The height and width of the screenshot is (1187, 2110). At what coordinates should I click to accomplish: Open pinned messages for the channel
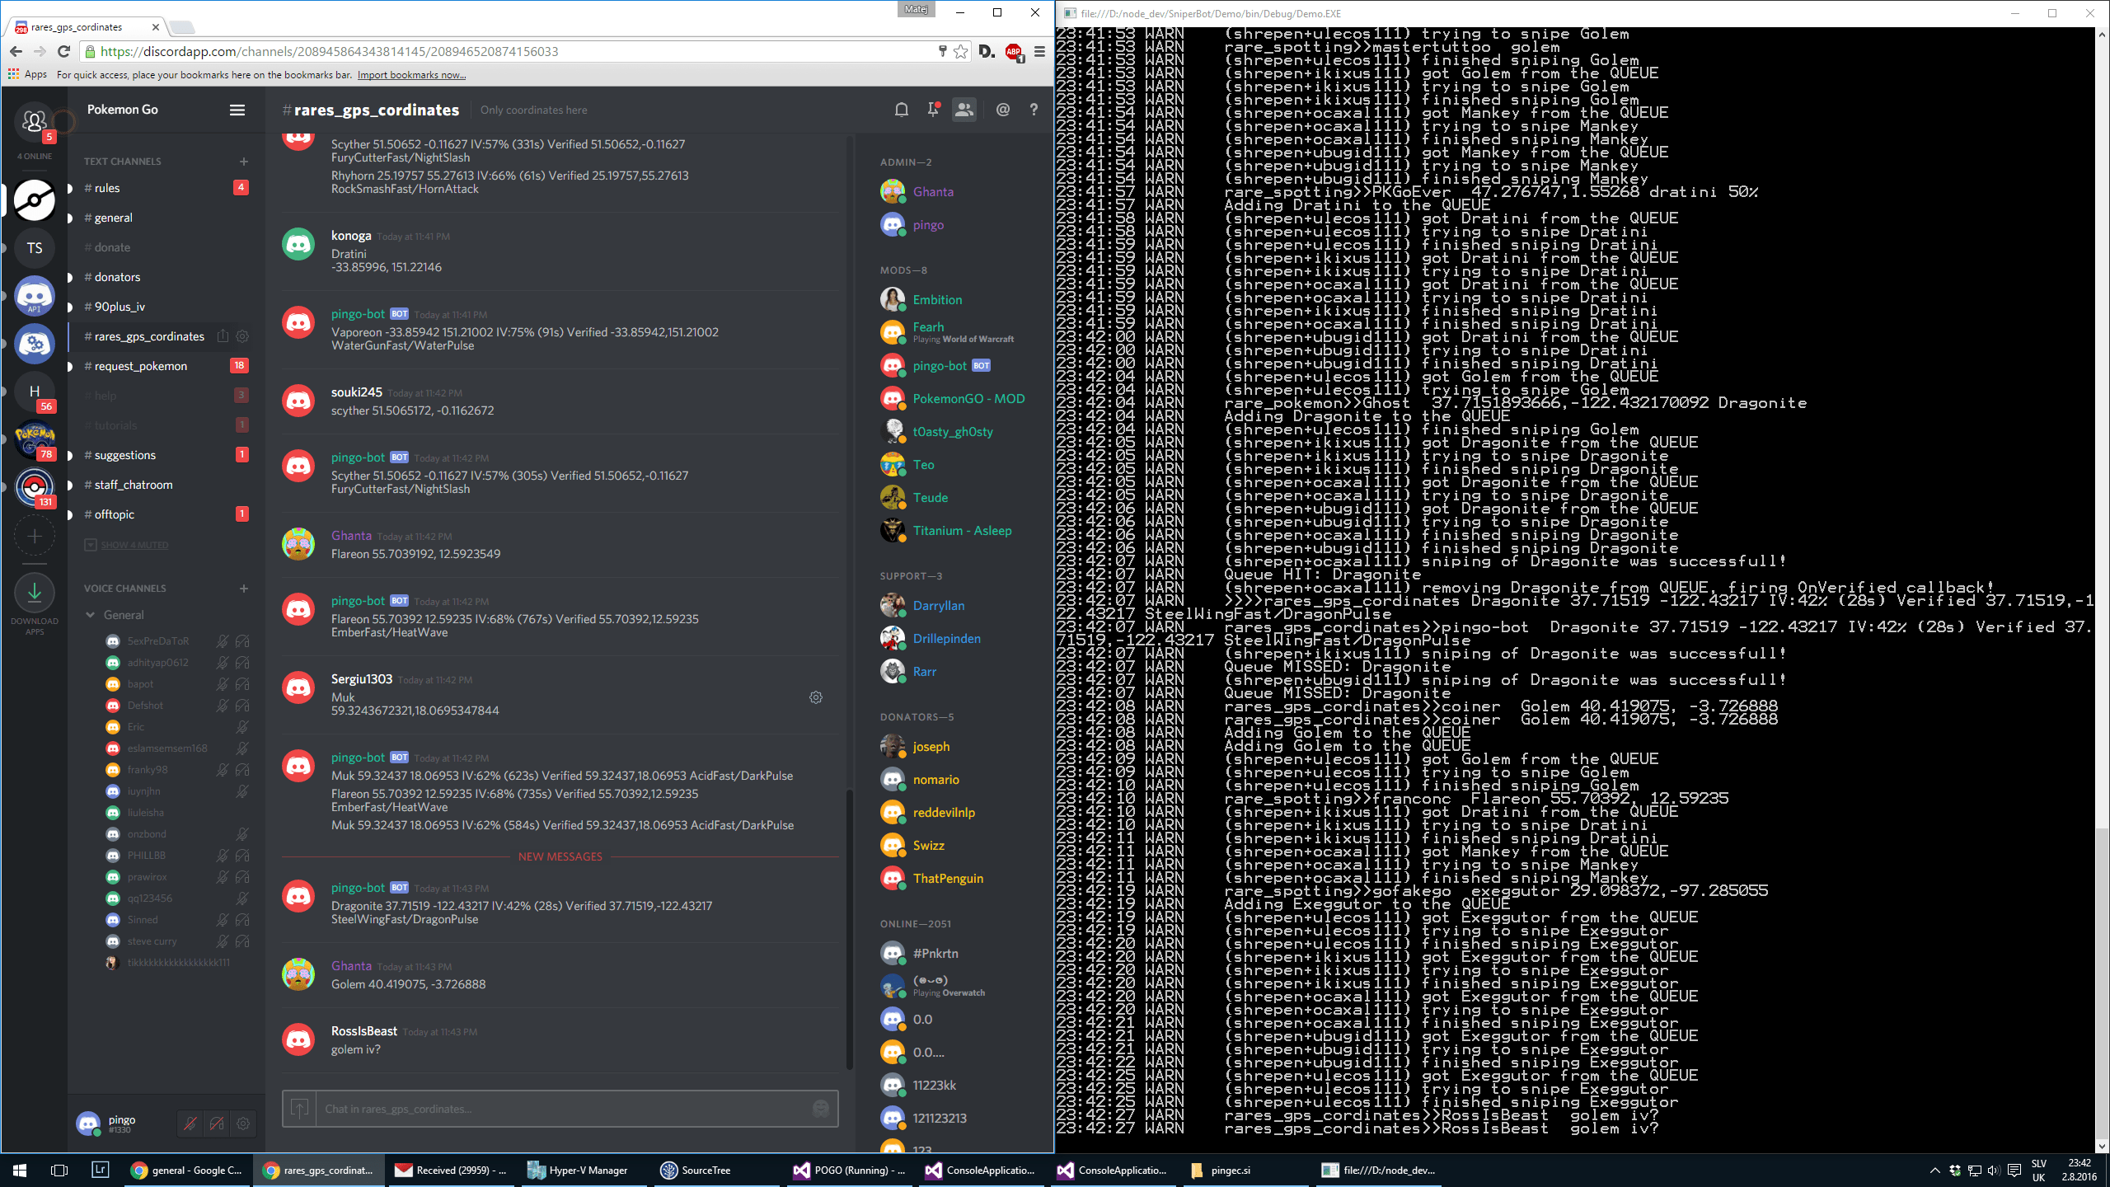(x=932, y=109)
